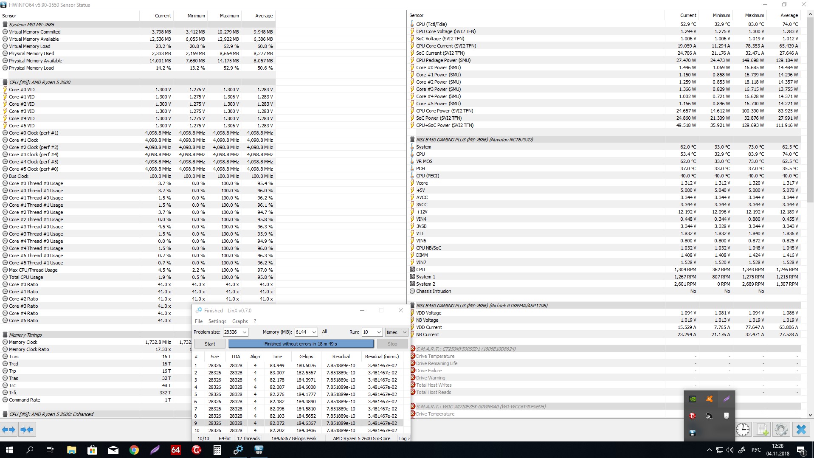Select the 'Memory Timings' group row

click(x=96, y=335)
